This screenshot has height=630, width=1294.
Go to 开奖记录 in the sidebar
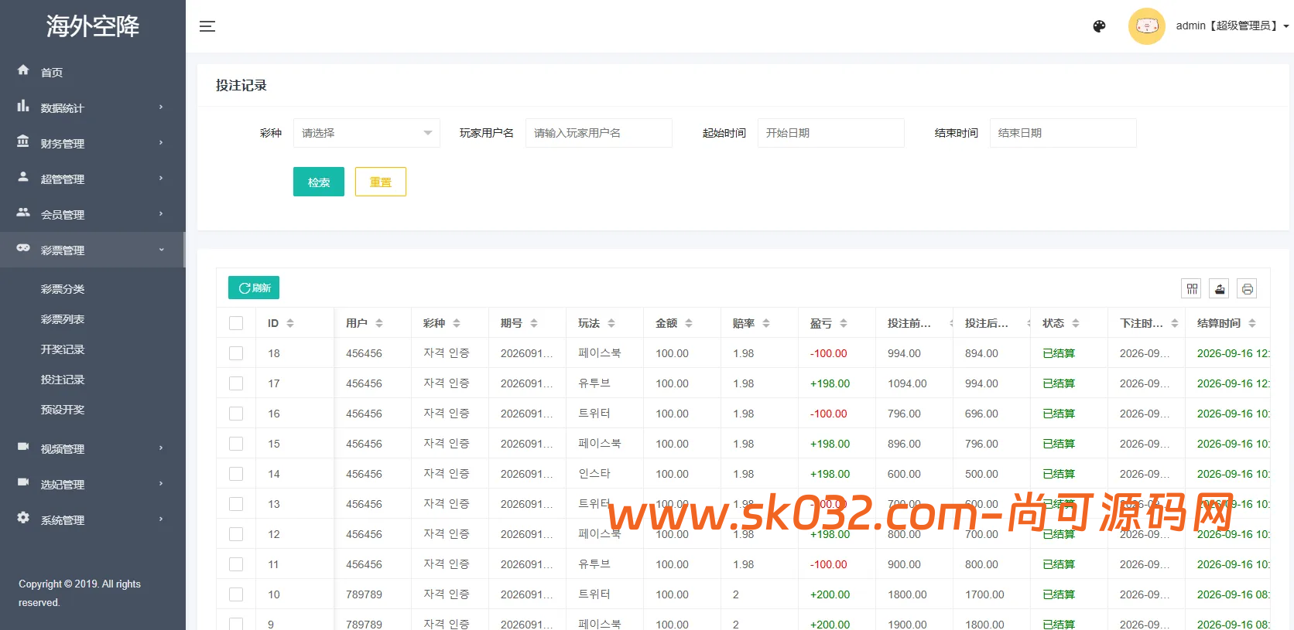63,349
